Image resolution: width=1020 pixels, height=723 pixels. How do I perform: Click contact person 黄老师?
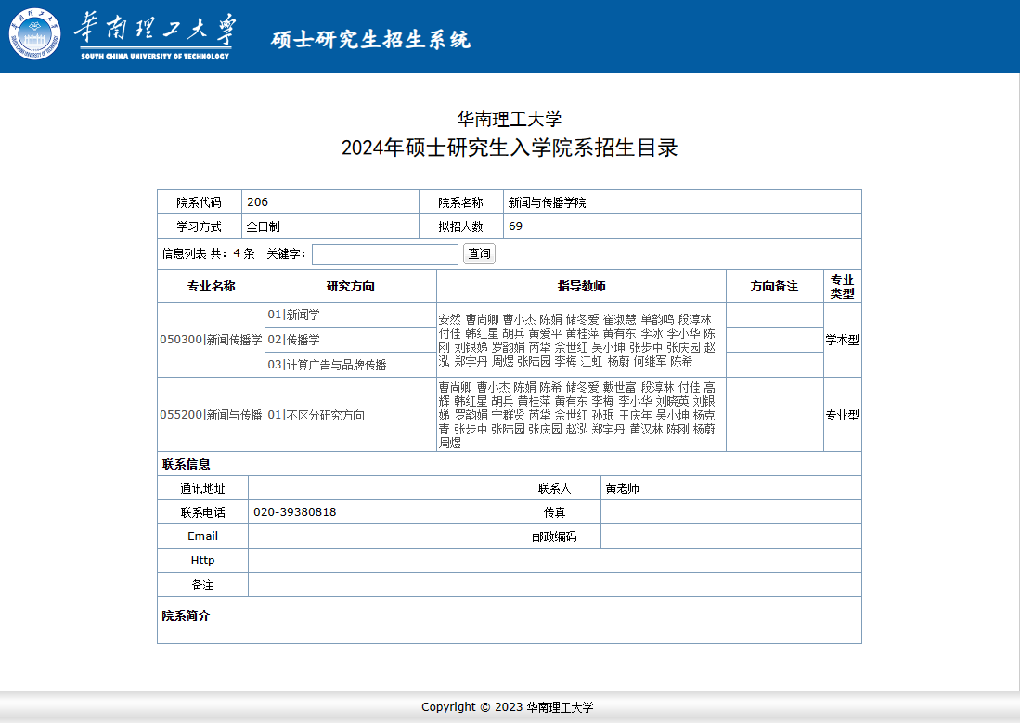[x=622, y=488]
